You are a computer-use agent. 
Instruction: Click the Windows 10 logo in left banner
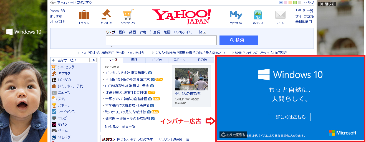(24, 32)
